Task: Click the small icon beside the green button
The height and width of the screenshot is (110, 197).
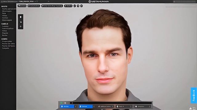Action: [x=65, y=103]
